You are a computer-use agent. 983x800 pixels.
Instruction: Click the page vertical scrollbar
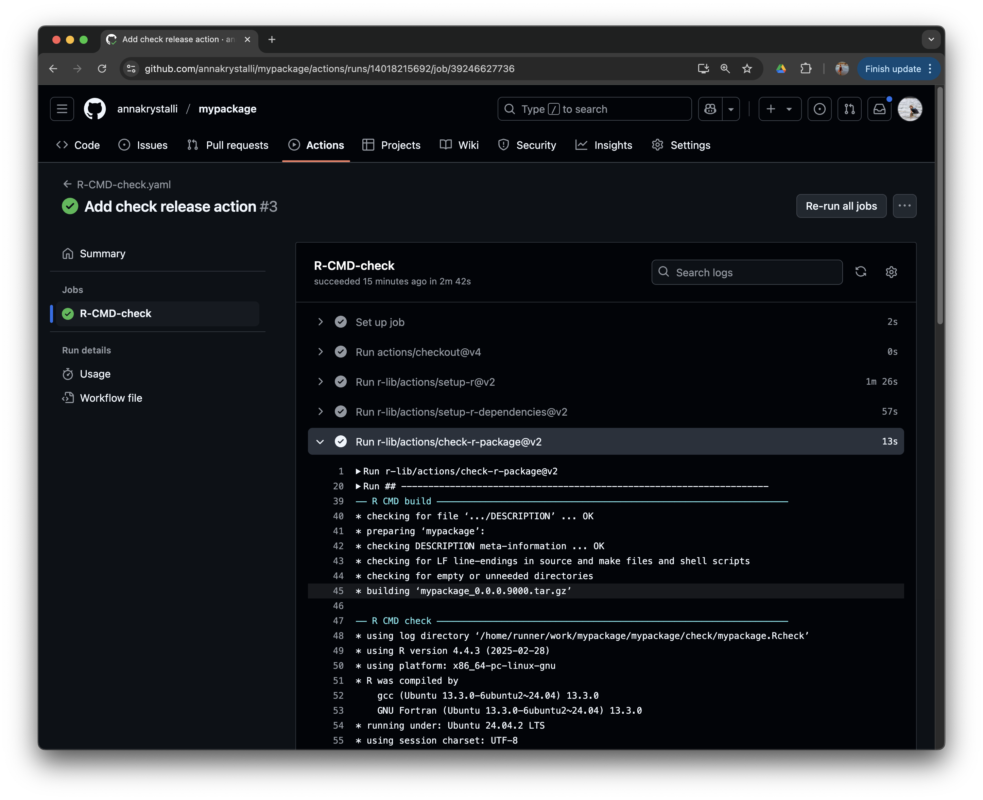(940, 206)
